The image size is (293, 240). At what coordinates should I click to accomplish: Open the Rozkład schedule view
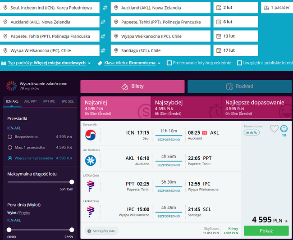coord(239,86)
